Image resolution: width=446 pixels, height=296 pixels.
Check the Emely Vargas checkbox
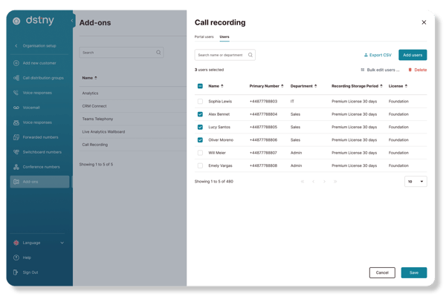click(x=200, y=165)
